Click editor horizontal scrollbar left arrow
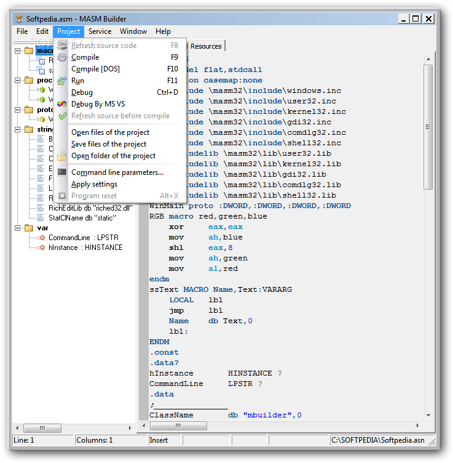This screenshot has width=453, height=463. coord(144,425)
